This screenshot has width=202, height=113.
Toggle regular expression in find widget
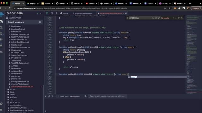pyautogui.click(x=159, y=18)
